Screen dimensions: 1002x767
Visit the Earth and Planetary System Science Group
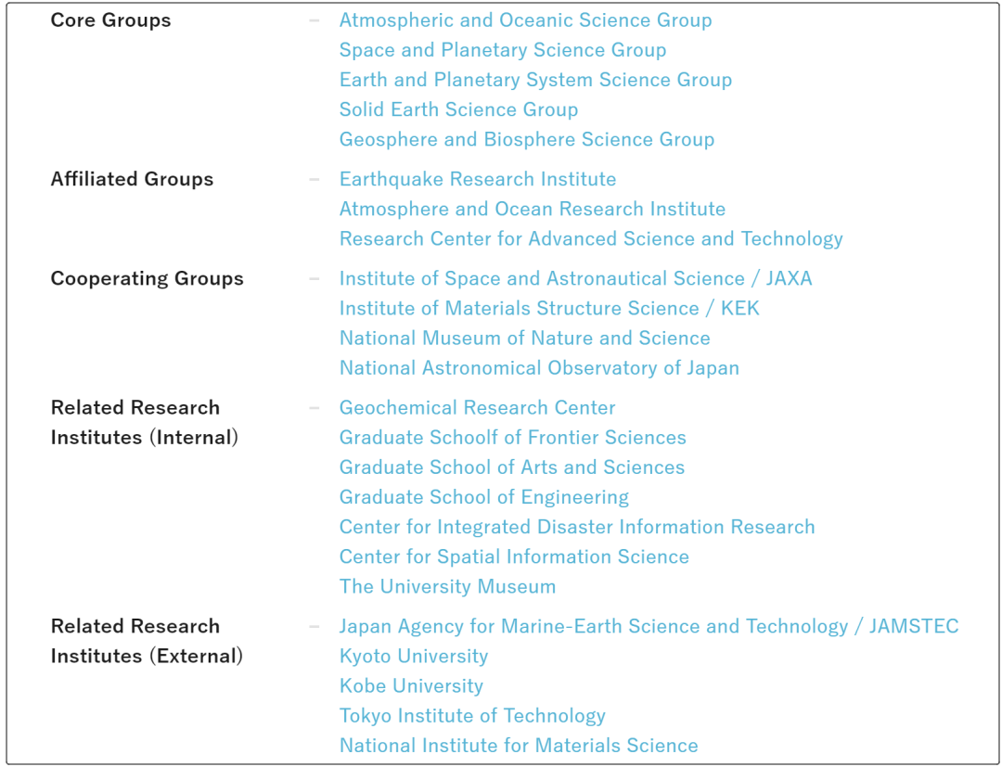[535, 80]
